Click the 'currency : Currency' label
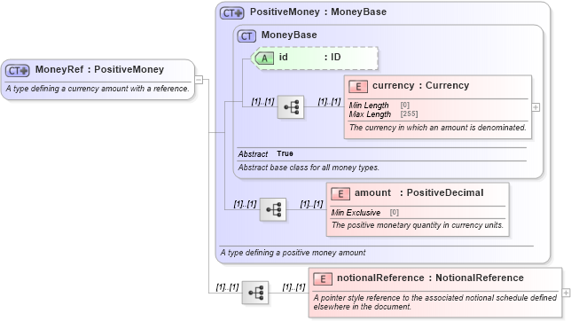Viewport: 571px width, 321px height. [x=420, y=85]
